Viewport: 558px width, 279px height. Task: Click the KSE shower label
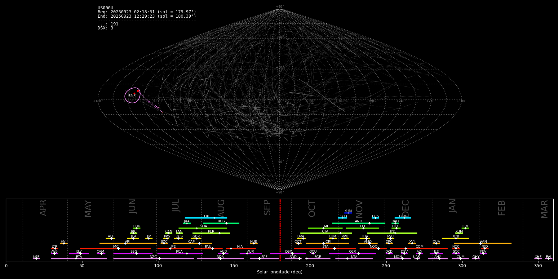click(36, 257)
